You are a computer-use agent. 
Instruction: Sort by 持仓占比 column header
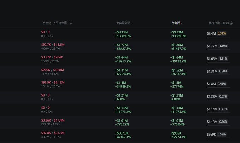tap(214, 23)
